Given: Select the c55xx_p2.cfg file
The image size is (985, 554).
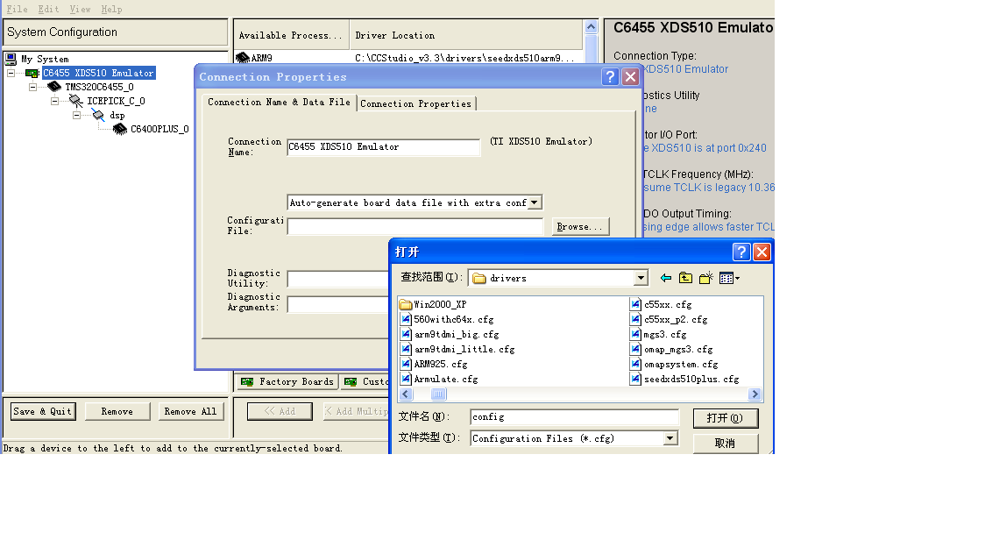Looking at the screenshot, I should pos(669,320).
